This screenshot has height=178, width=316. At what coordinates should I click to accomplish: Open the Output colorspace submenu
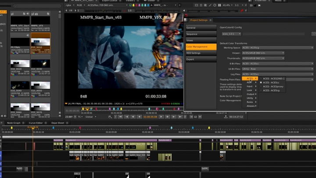click(251, 94)
